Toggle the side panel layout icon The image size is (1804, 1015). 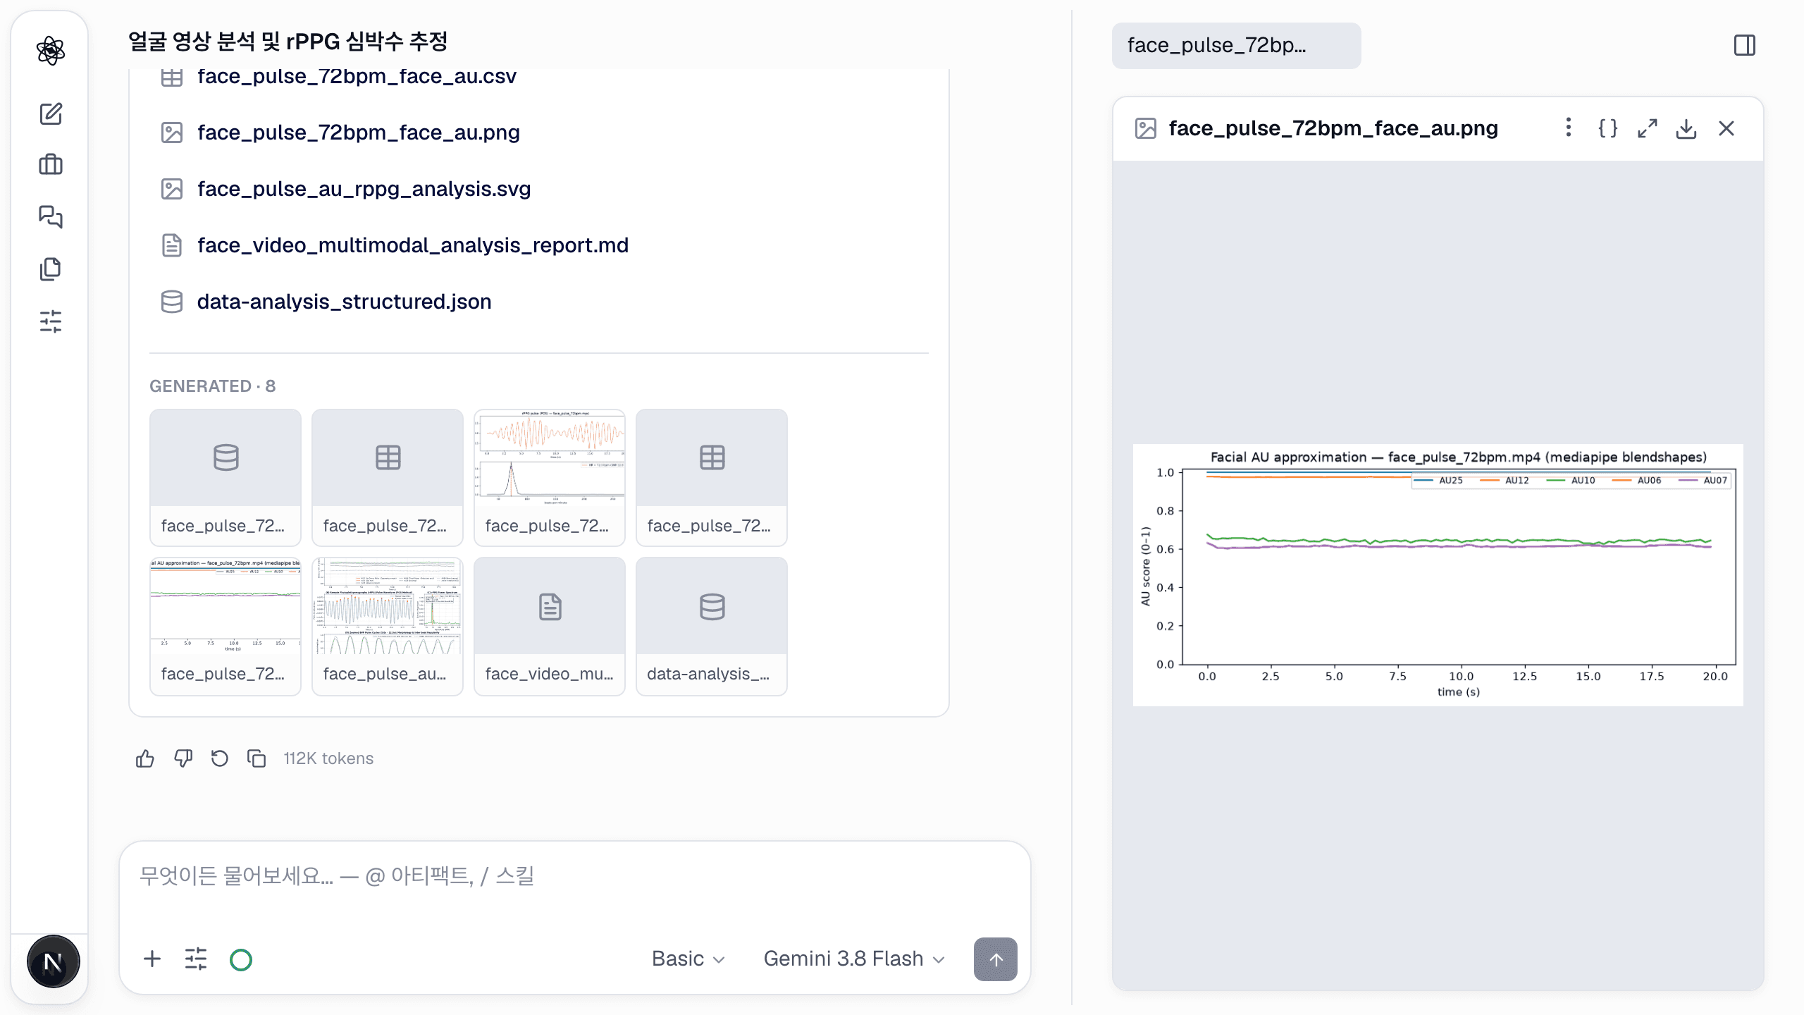[x=1745, y=45]
